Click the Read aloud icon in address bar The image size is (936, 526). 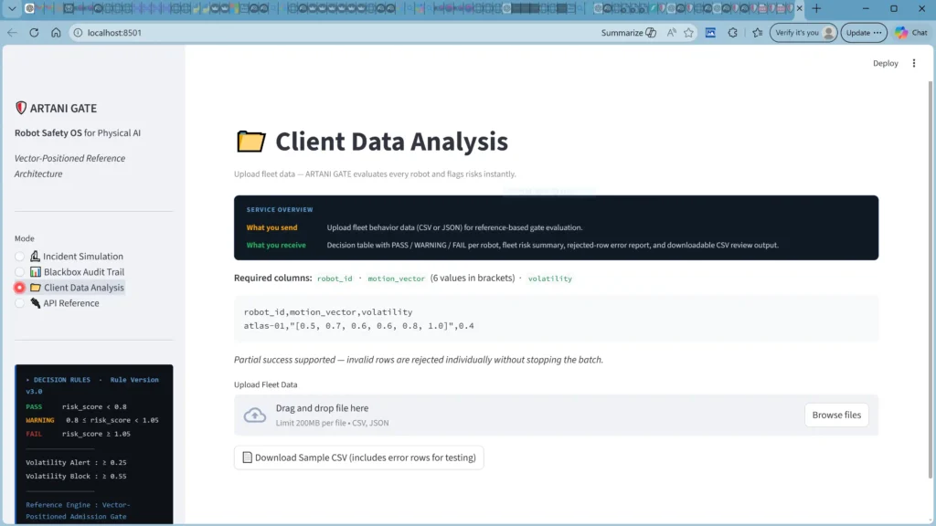[x=672, y=33]
